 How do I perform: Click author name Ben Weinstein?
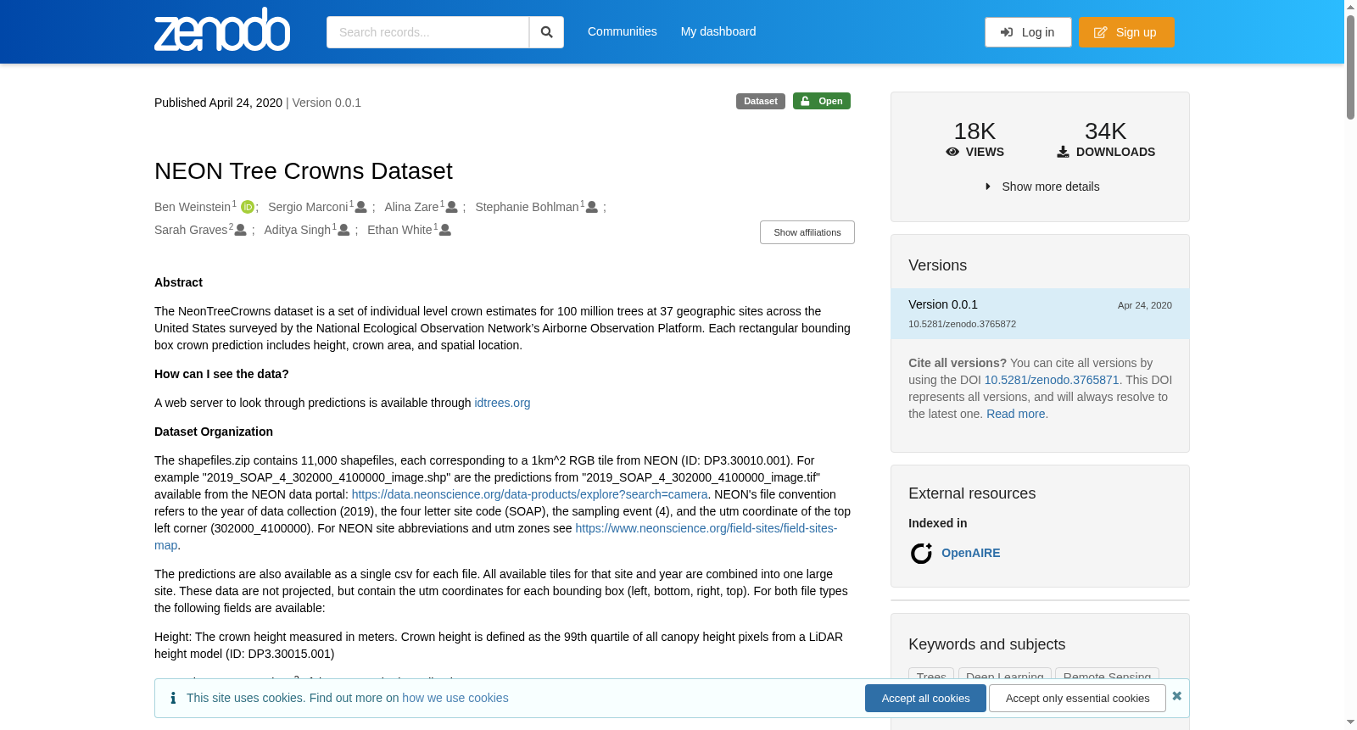tap(193, 207)
